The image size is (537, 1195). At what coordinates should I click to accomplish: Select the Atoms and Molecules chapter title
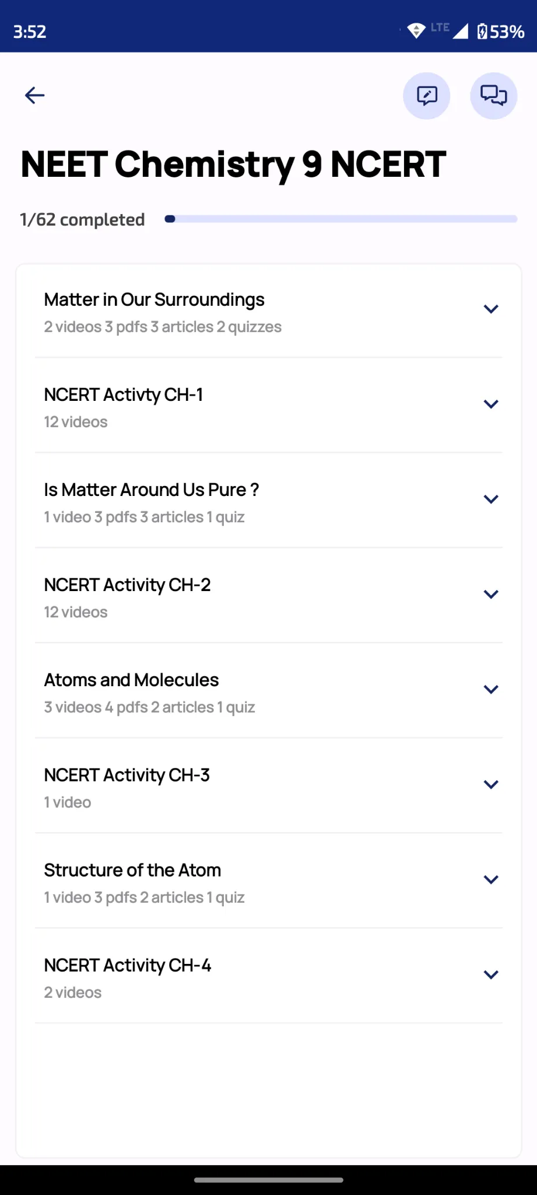(132, 680)
